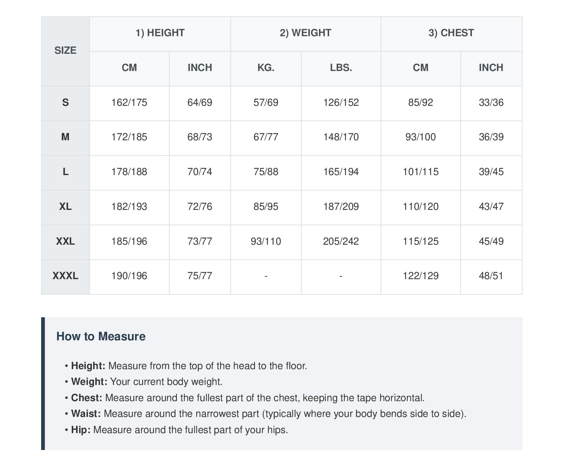The width and height of the screenshot is (563, 463).
Task: Select the 2) WEIGHT header cell
Action: point(306,34)
